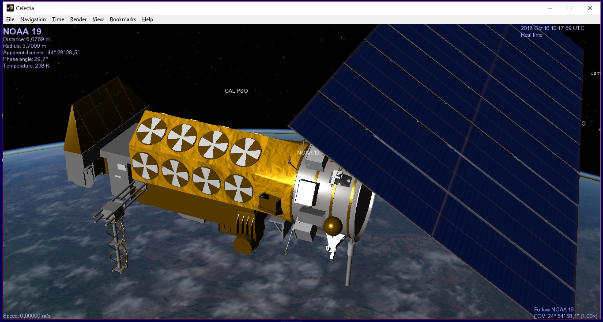The image size is (603, 322).
Task: Click the helical antenna below the satellite
Action: pos(117,245)
